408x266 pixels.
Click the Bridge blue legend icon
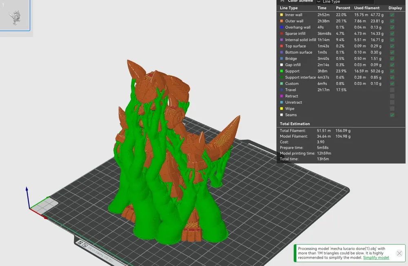[x=281, y=58]
